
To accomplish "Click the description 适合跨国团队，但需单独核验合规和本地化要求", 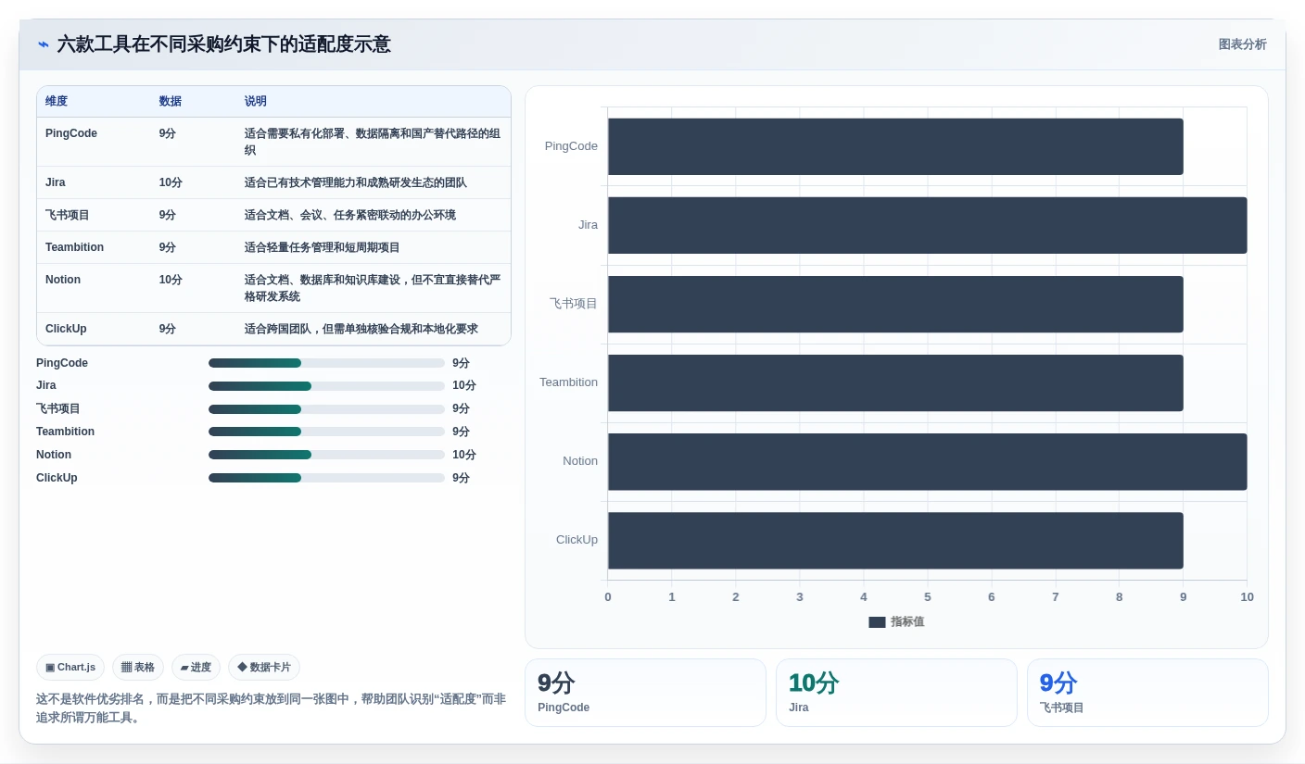I will coord(361,329).
